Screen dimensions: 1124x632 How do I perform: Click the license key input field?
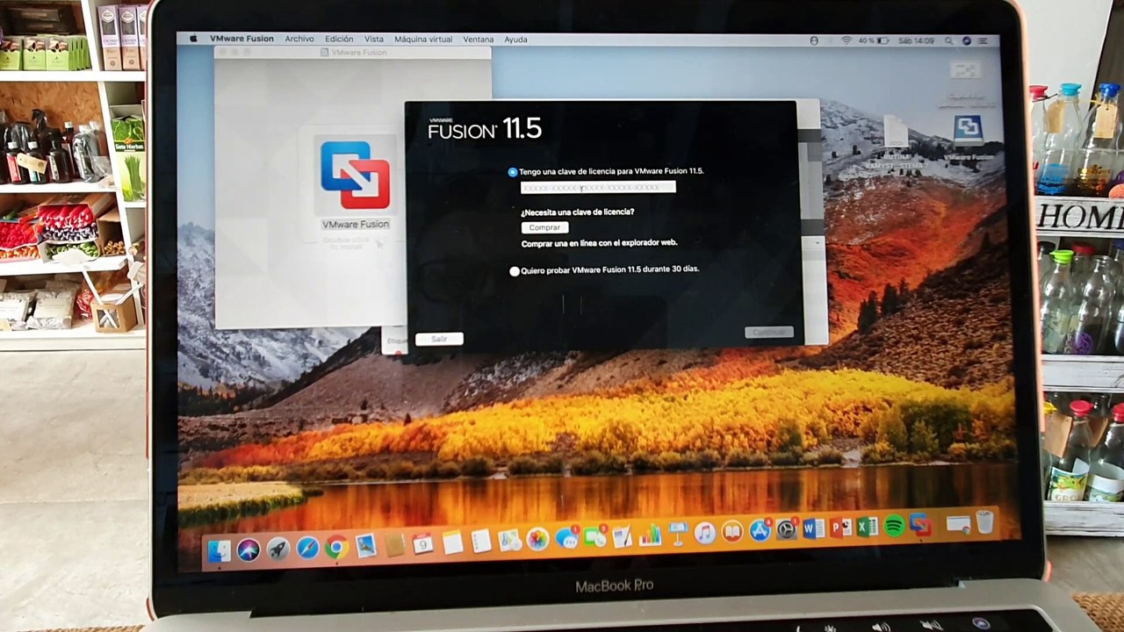[598, 187]
